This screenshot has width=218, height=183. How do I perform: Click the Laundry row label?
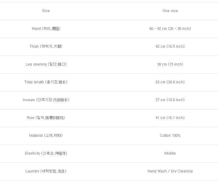click(x=46, y=171)
